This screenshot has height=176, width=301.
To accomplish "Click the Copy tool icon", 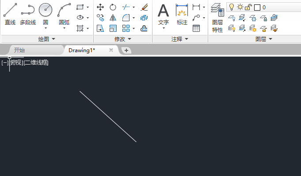I will tap(100, 18).
